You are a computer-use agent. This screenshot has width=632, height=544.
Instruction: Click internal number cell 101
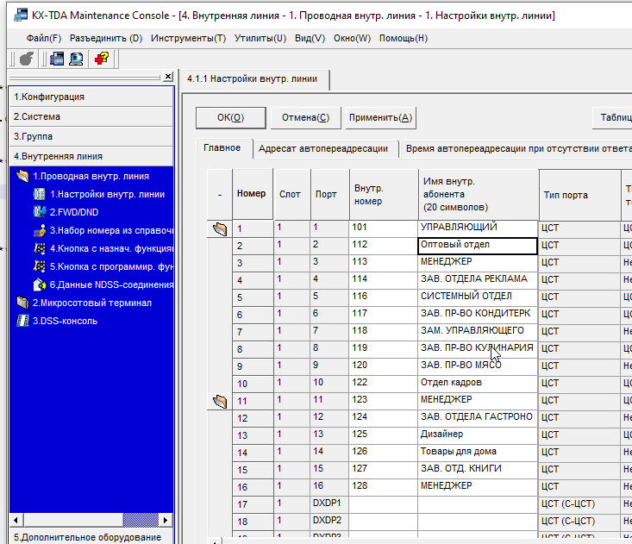tap(383, 228)
